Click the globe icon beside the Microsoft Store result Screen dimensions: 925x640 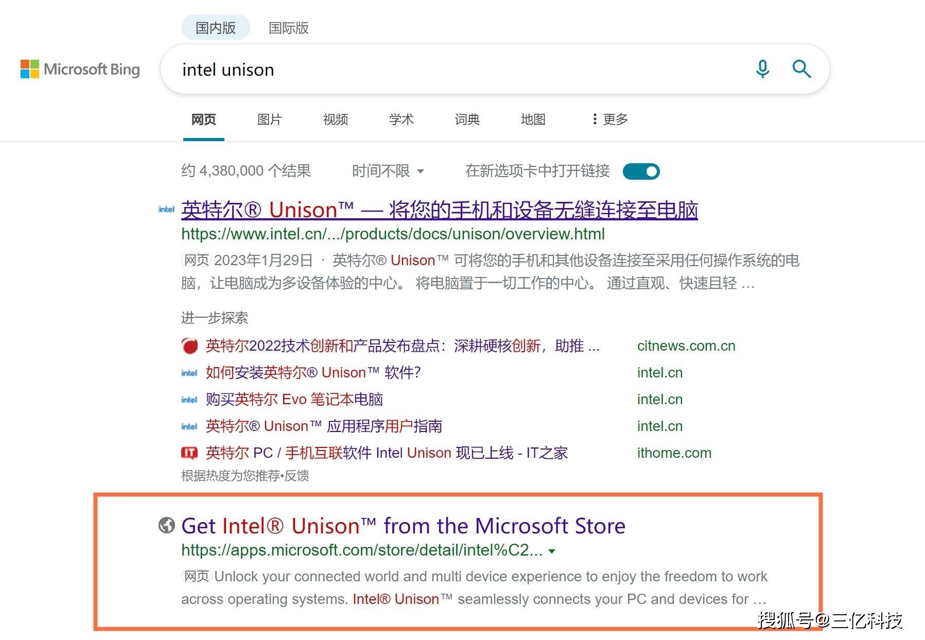(x=166, y=526)
